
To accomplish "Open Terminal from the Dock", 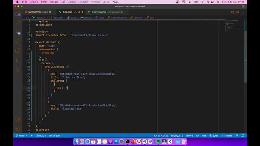I will click(x=127, y=142).
